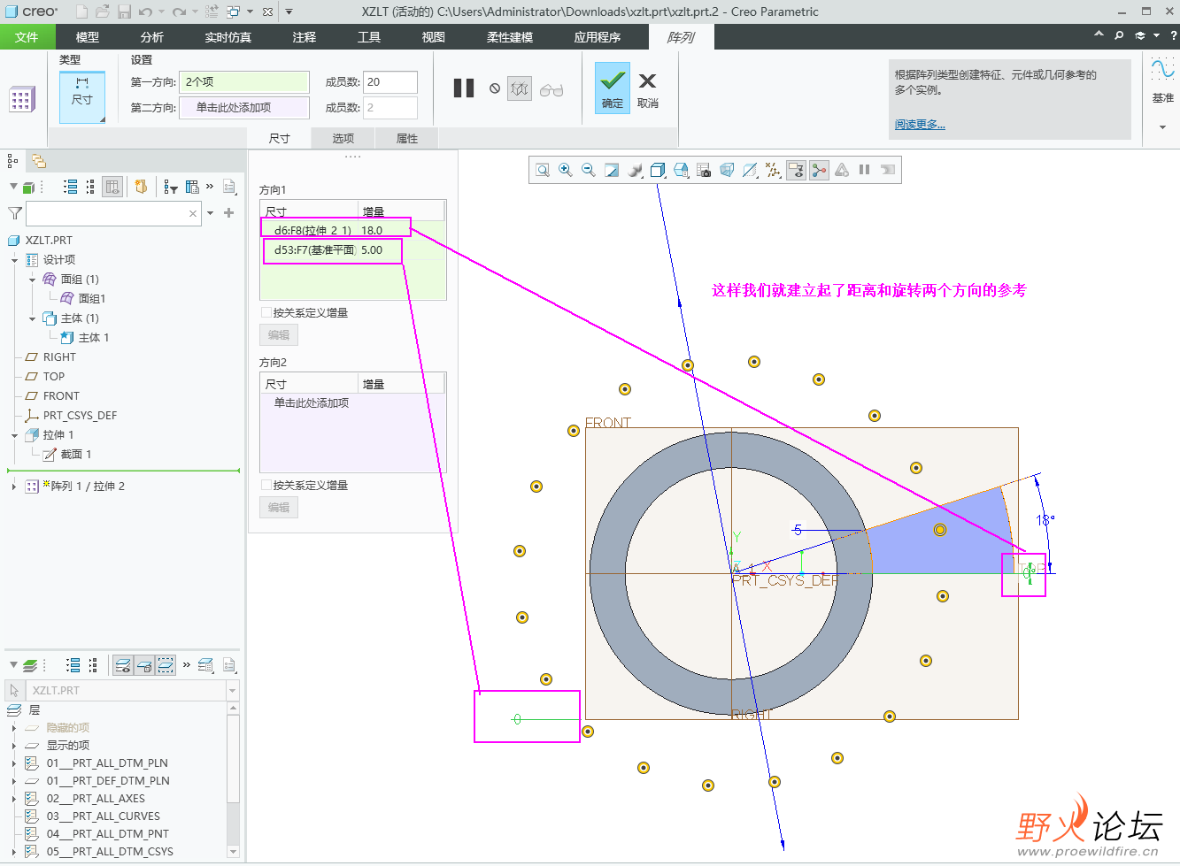Click the no-preview circle icon
This screenshot has width=1180, height=866.
[495, 88]
